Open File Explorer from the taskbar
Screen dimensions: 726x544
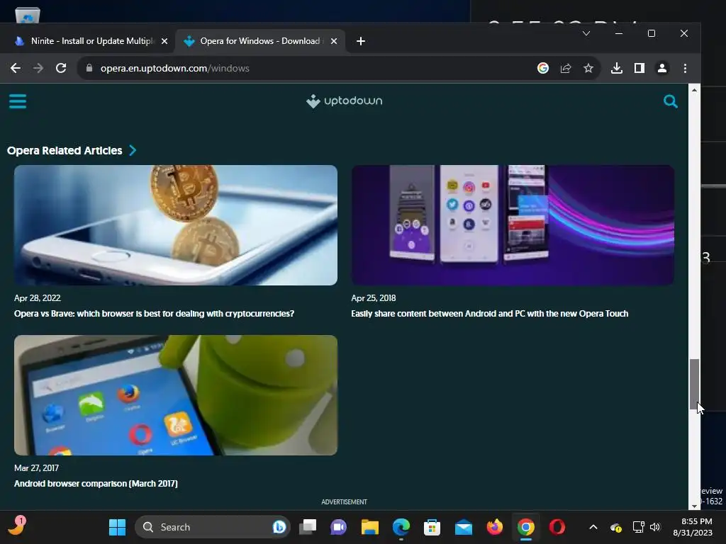point(370,527)
